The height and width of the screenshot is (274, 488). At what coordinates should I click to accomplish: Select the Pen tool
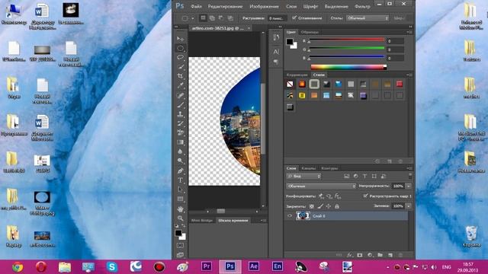[180, 170]
